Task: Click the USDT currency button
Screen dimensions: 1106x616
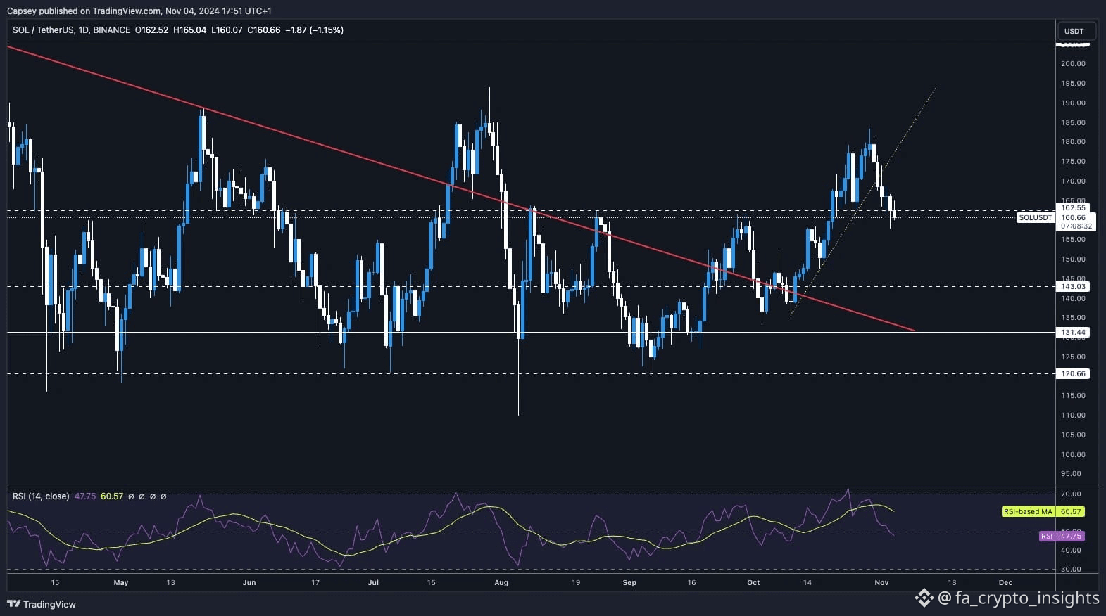Action: tap(1077, 31)
